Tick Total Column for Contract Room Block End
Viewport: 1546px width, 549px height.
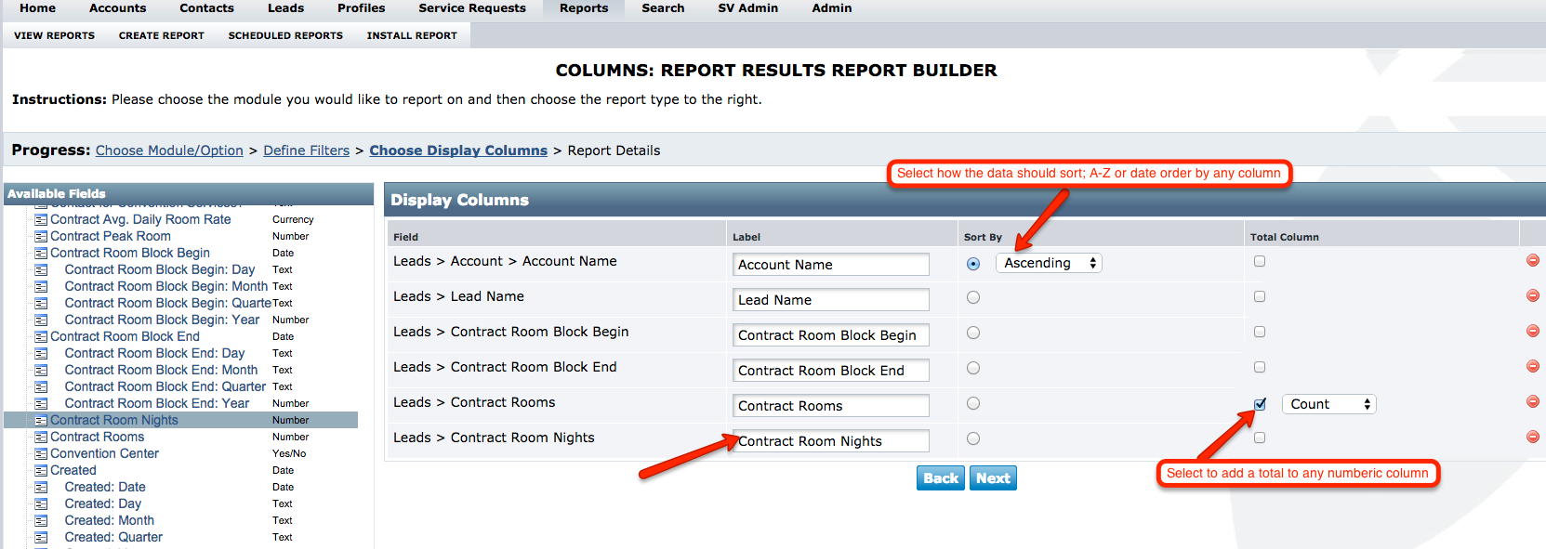tap(1260, 367)
